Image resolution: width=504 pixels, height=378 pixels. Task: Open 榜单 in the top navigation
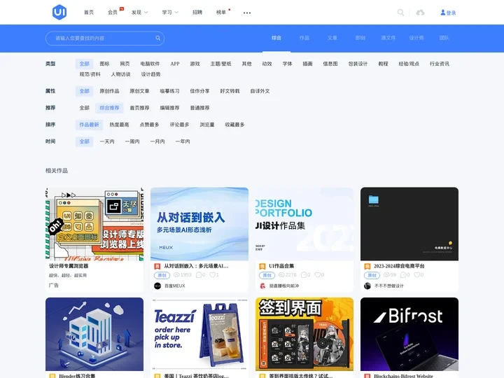coord(221,12)
